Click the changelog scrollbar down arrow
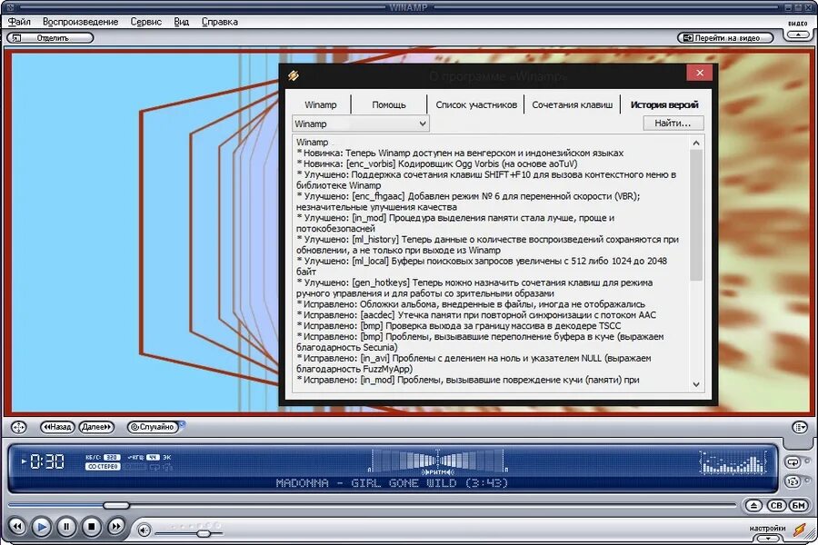Screen dimensions: 818x545 click(x=696, y=384)
